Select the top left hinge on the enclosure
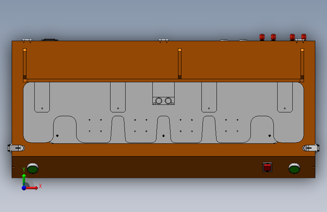327x212 pixels. pos(27,40)
